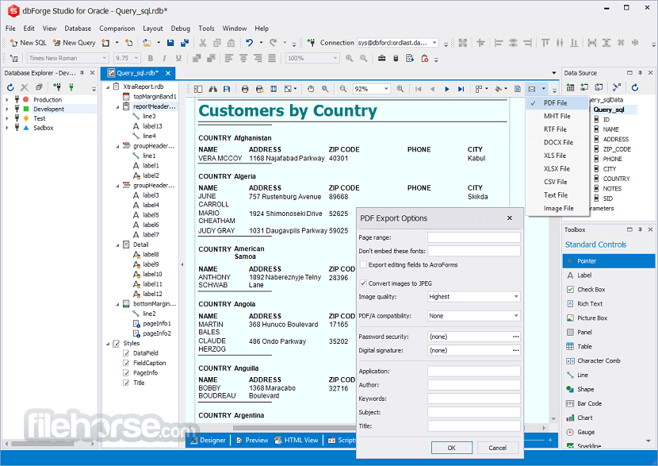Screen dimensions: 658x466
Task: Open the Comparison menu
Action: tap(117, 29)
